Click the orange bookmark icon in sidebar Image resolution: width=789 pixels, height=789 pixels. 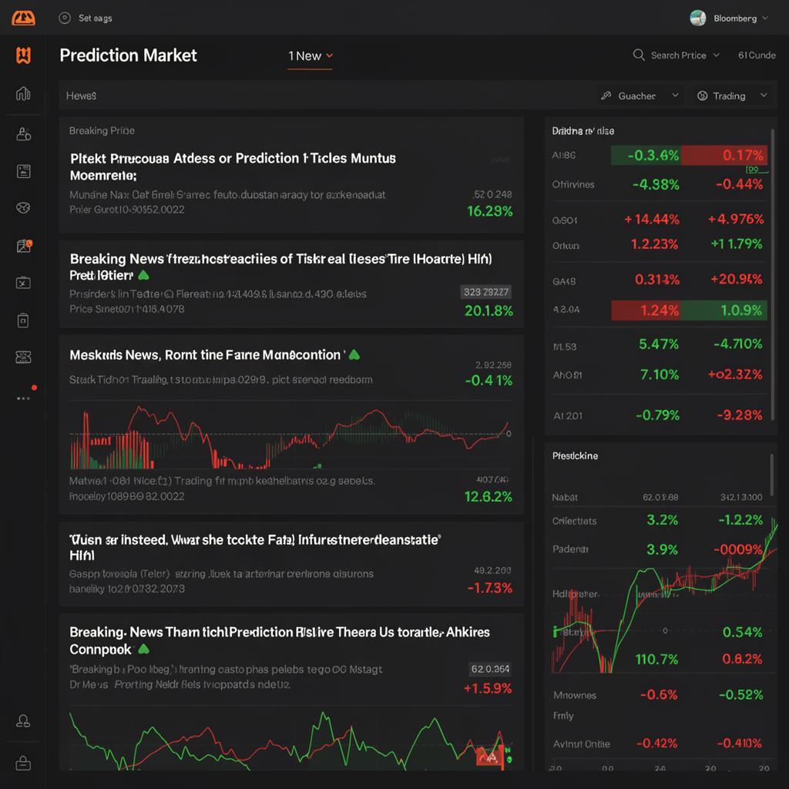pyautogui.click(x=23, y=55)
